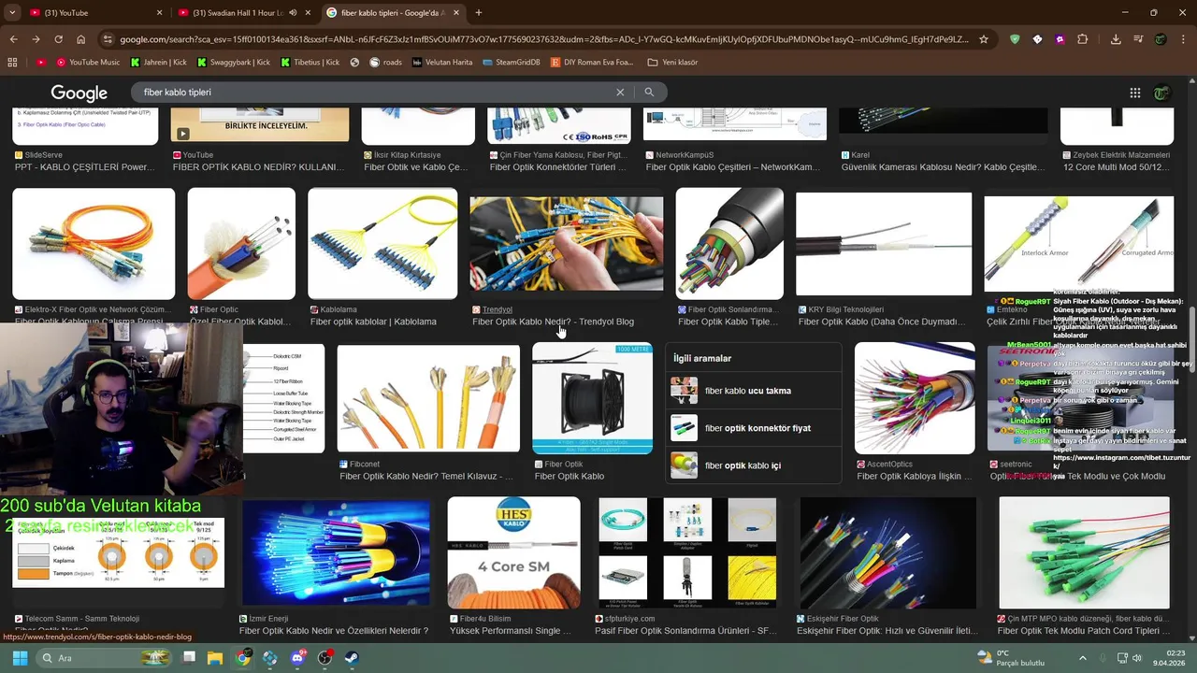Open the Yeni klasör bookmarks folder
The height and width of the screenshot is (673, 1197).
[x=671, y=62]
